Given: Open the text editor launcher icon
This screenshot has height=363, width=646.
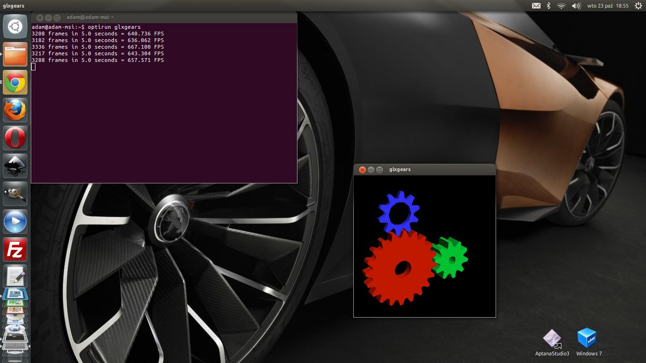Looking at the screenshot, I should 15,277.
